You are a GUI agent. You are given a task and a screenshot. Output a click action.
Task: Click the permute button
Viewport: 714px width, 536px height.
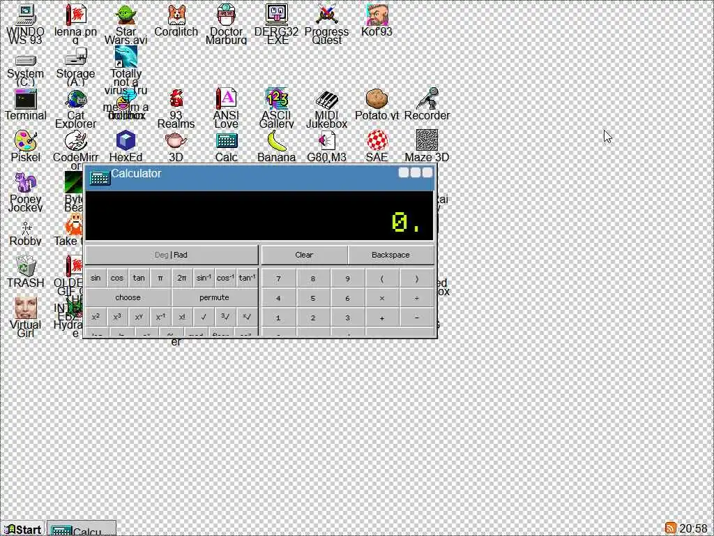(214, 297)
